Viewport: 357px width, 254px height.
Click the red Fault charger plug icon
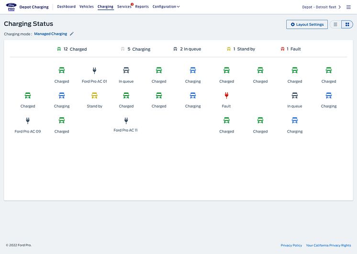[226, 96]
